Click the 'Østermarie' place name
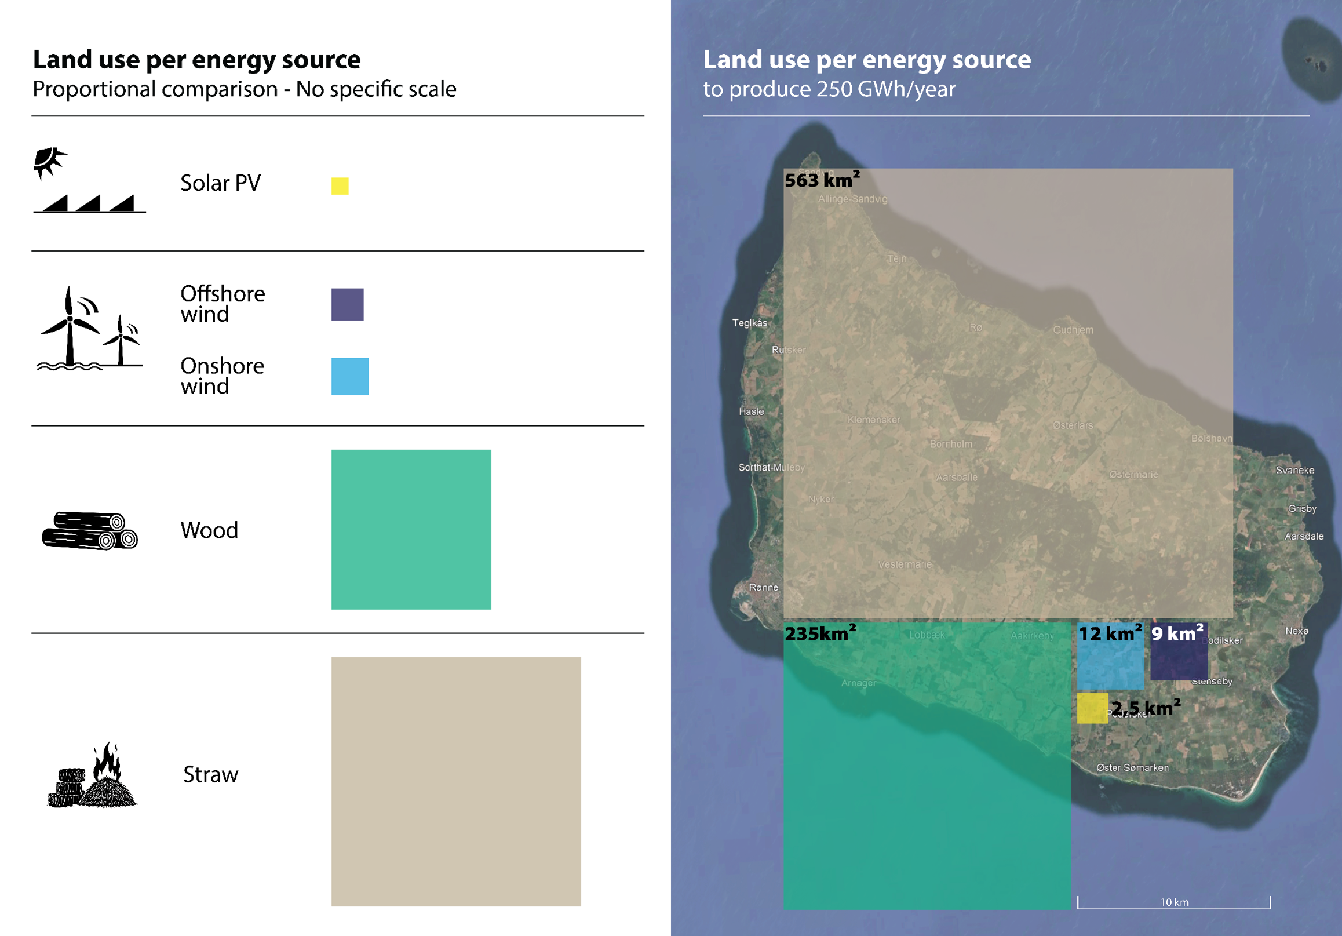The width and height of the screenshot is (1342, 936). click(1134, 475)
